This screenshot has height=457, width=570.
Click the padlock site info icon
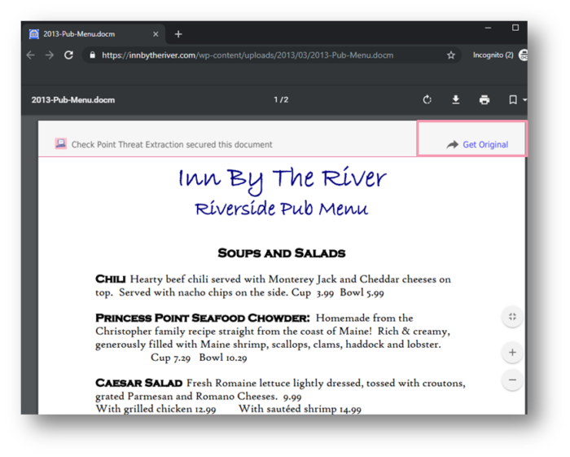pos(92,55)
